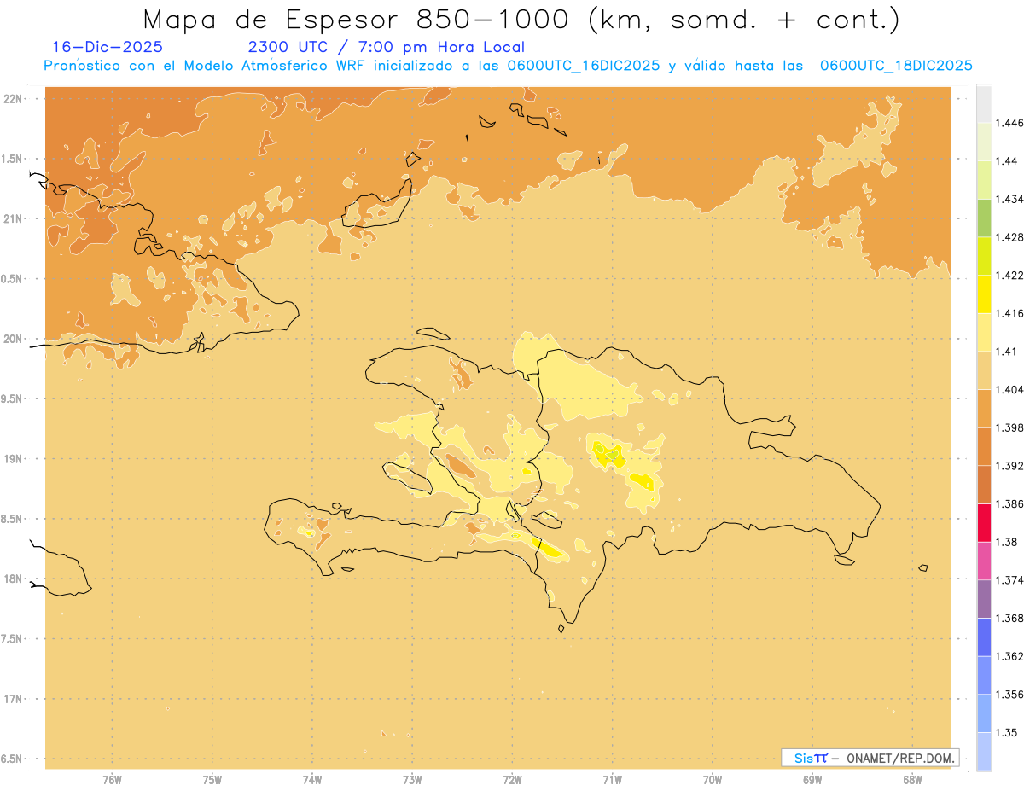Click the 'ONAMET/REP.DOM.' logo box
1024x791 pixels.
870,758
